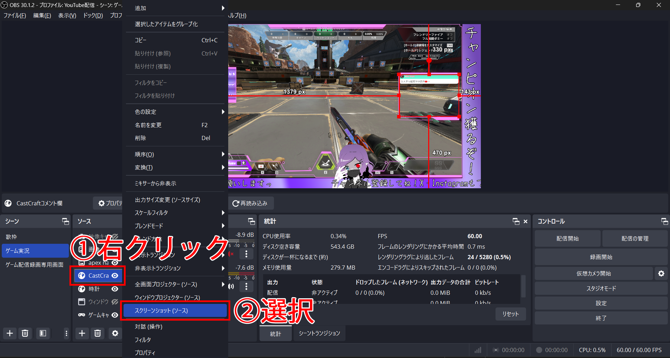Open ウィンドウプロジェクター (ソース) menu entry
Viewport: 670px width, 358px height.
[175, 298]
